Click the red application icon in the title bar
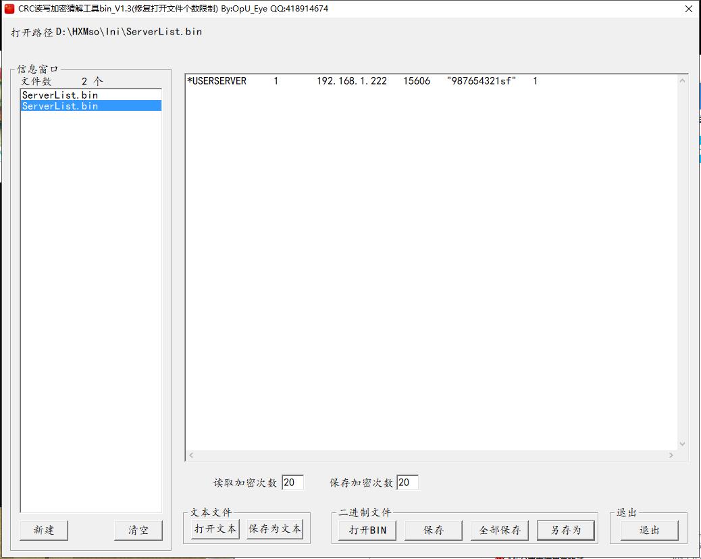 coord(8,8)
